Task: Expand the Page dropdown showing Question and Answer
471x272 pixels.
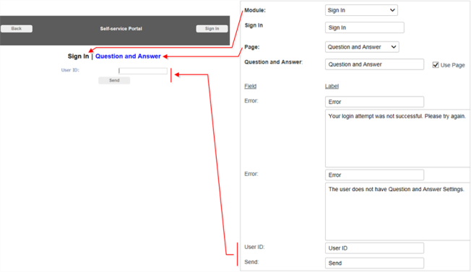Action: [x=362, y=47]
